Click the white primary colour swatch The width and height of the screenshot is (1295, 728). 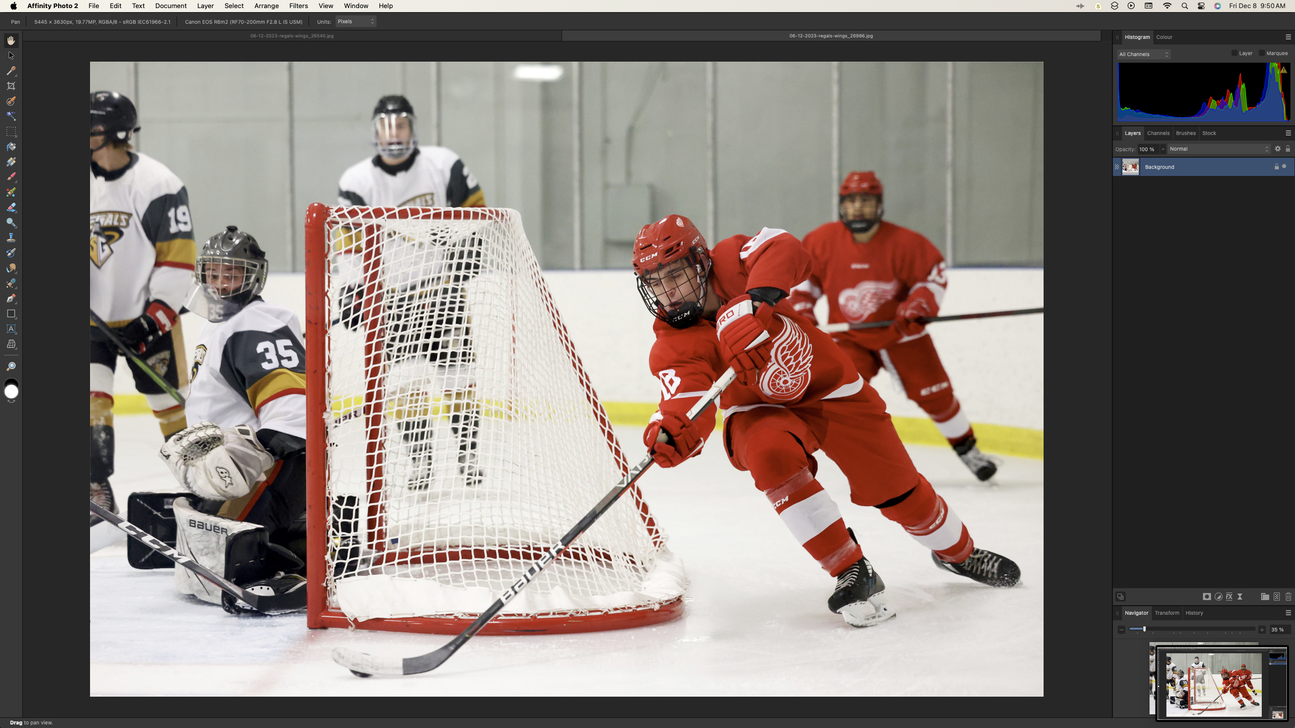(11, 392)
